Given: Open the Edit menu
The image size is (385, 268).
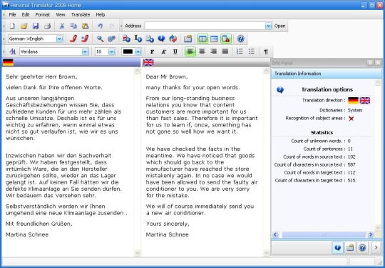Looking at the screenshot, I should click(x=26, y=15).
